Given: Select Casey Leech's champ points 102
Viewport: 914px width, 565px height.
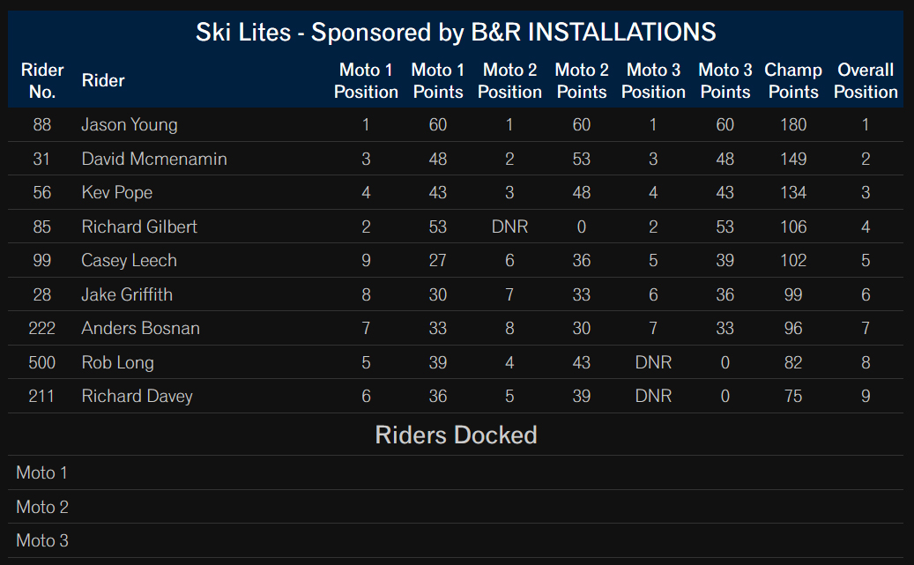Looking at the screenshot, I should pos(793,260).
